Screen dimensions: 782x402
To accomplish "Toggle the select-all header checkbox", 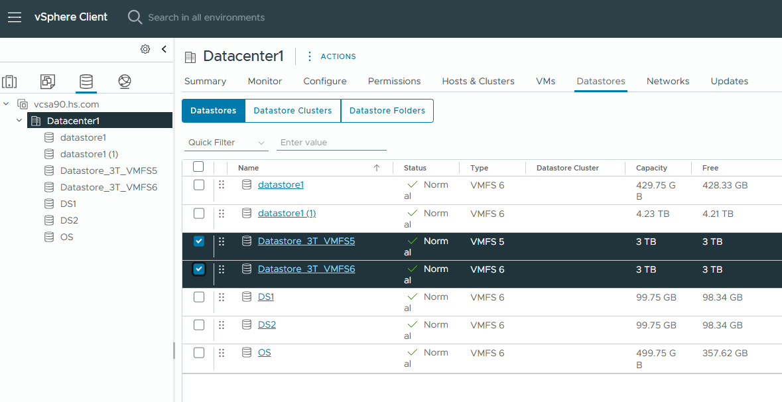I will 198,167.
